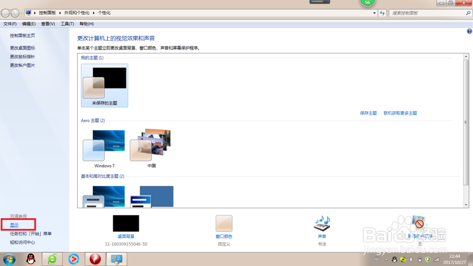The image size is (473, 266).
Task: Open 更改帐户图片 link
Action: [x=22, y=65]
